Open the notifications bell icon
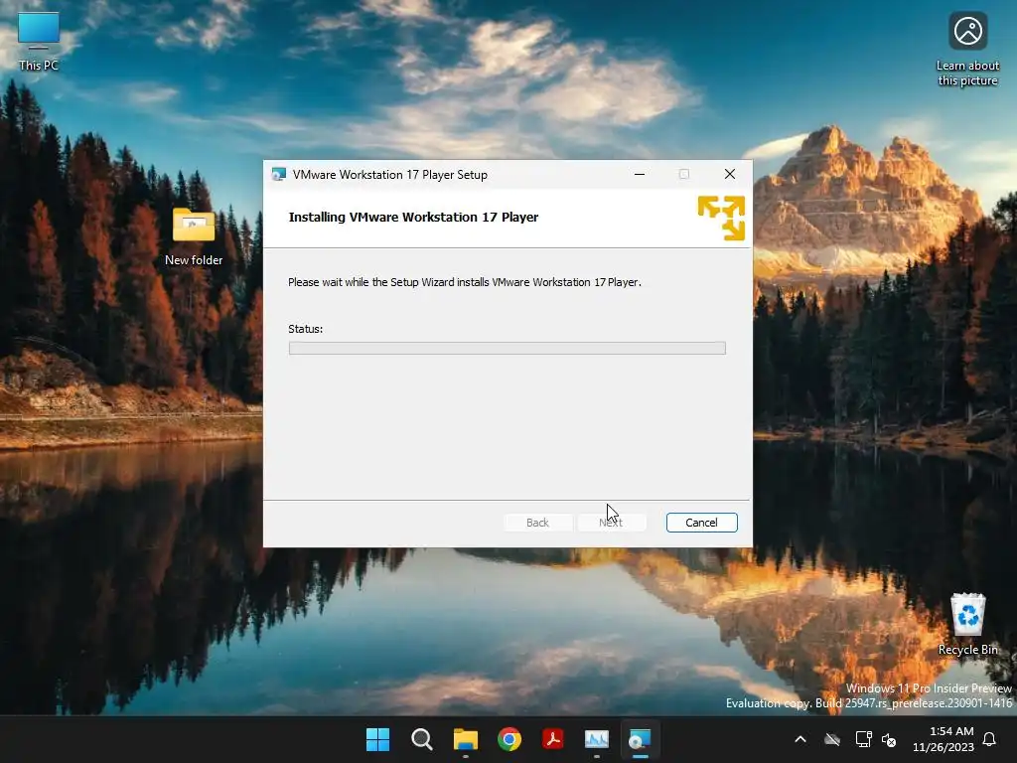1017x763 pixels. [x=989, y=739]
